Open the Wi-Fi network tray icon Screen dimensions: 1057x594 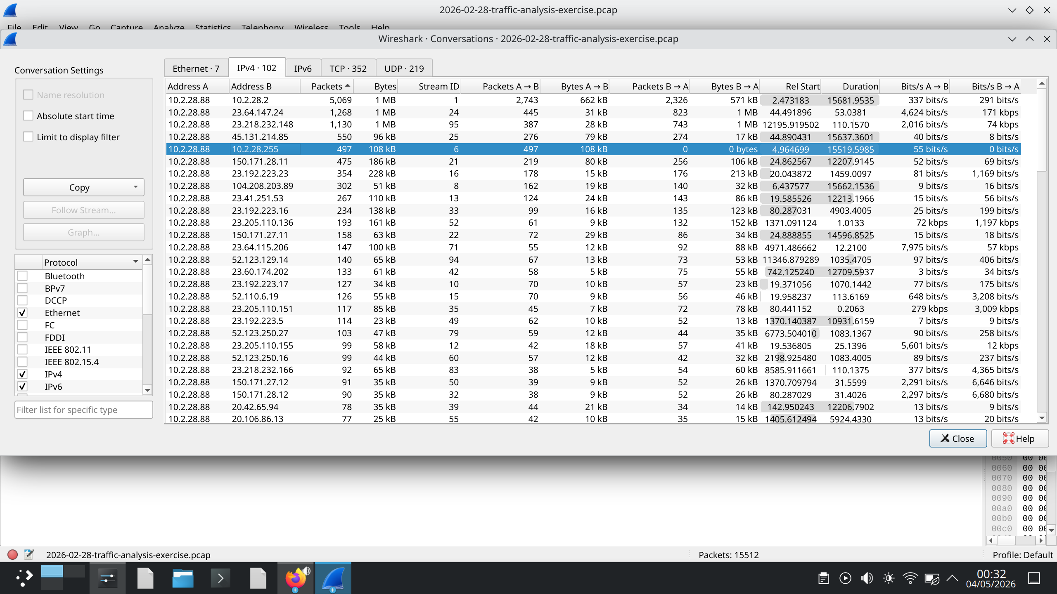pyautogui.click(x=910, y=578)
